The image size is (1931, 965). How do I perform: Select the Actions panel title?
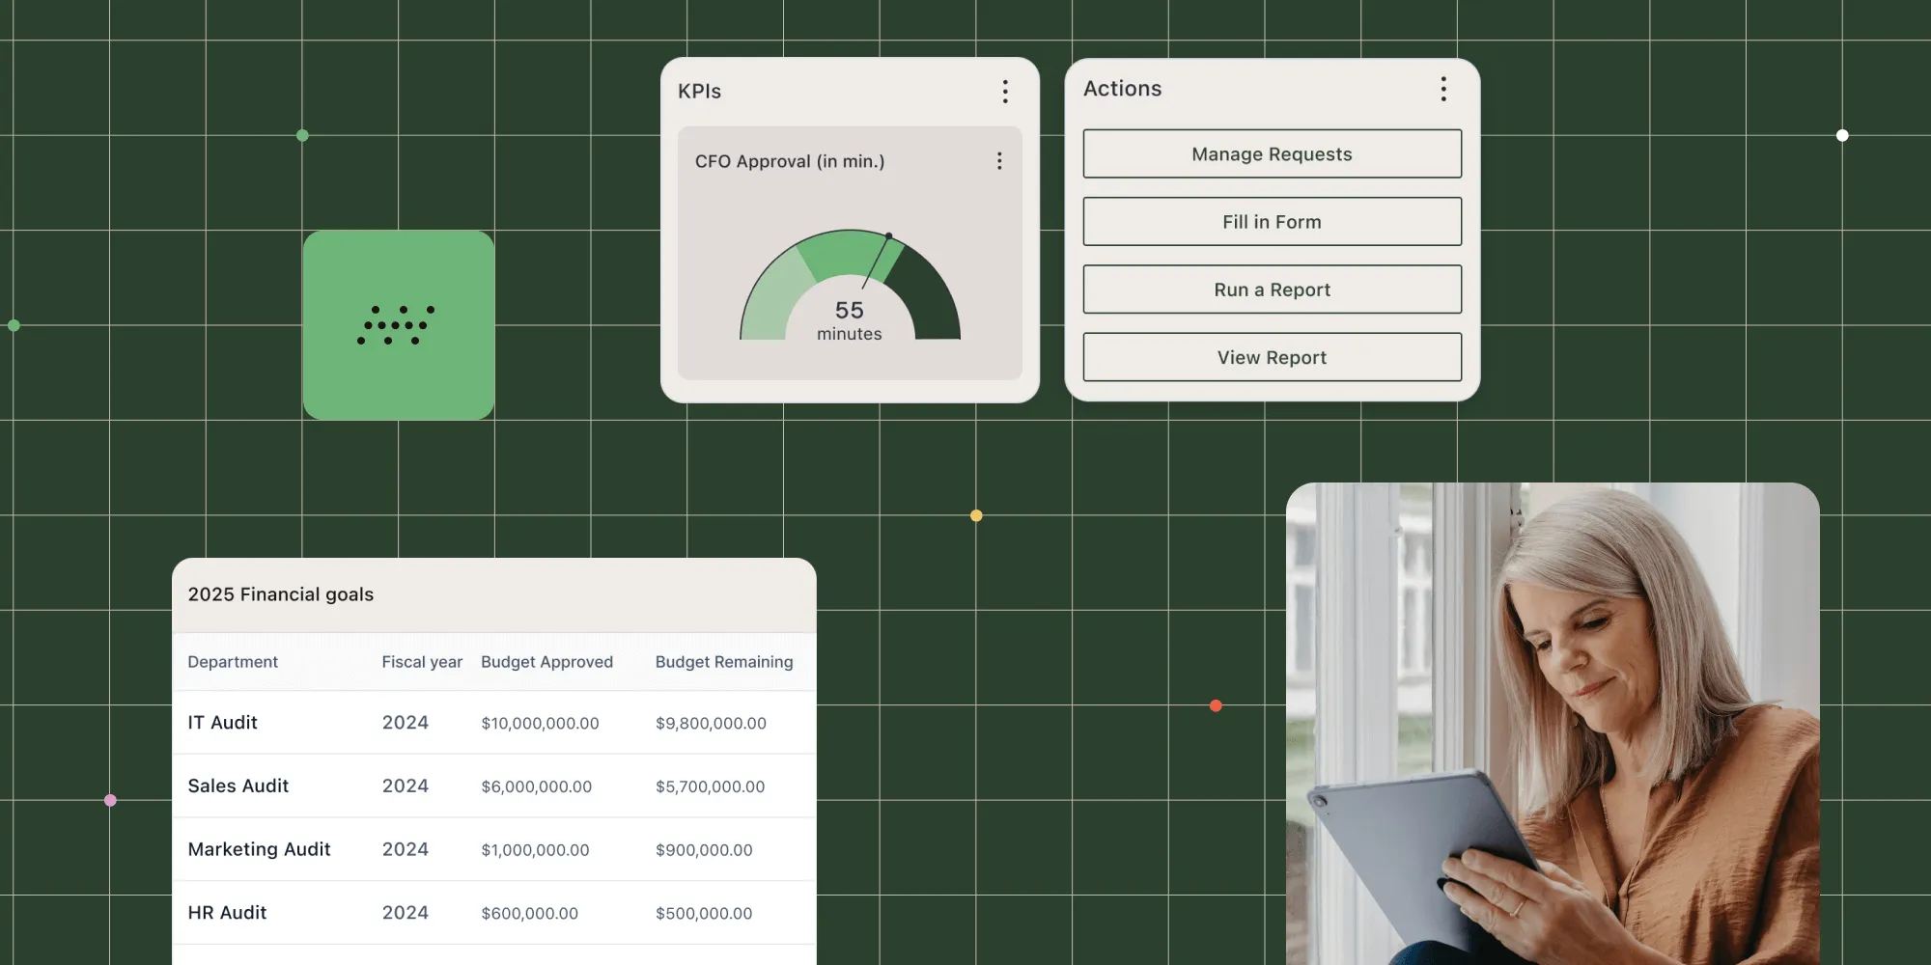pyautogui.click(x=1122, y=89)
